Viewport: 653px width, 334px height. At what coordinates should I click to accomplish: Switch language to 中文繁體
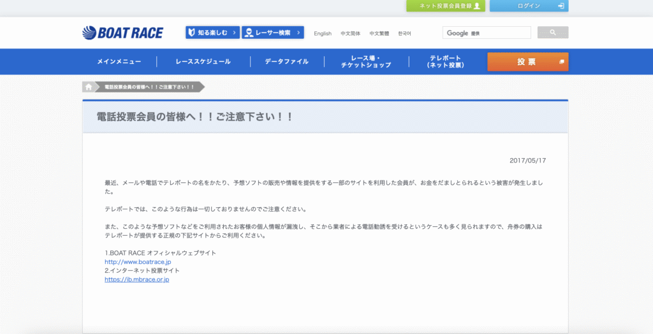coord(379,33)
